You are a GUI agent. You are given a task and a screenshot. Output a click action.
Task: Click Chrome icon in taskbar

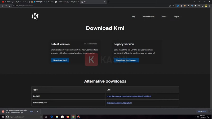click(73, 117)
